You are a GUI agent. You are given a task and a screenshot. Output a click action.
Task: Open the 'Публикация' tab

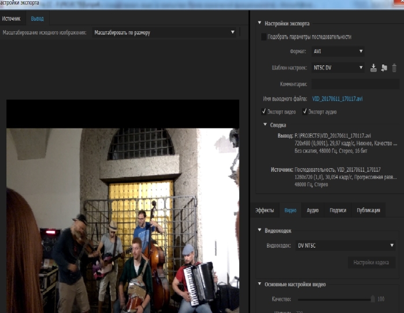368,211
